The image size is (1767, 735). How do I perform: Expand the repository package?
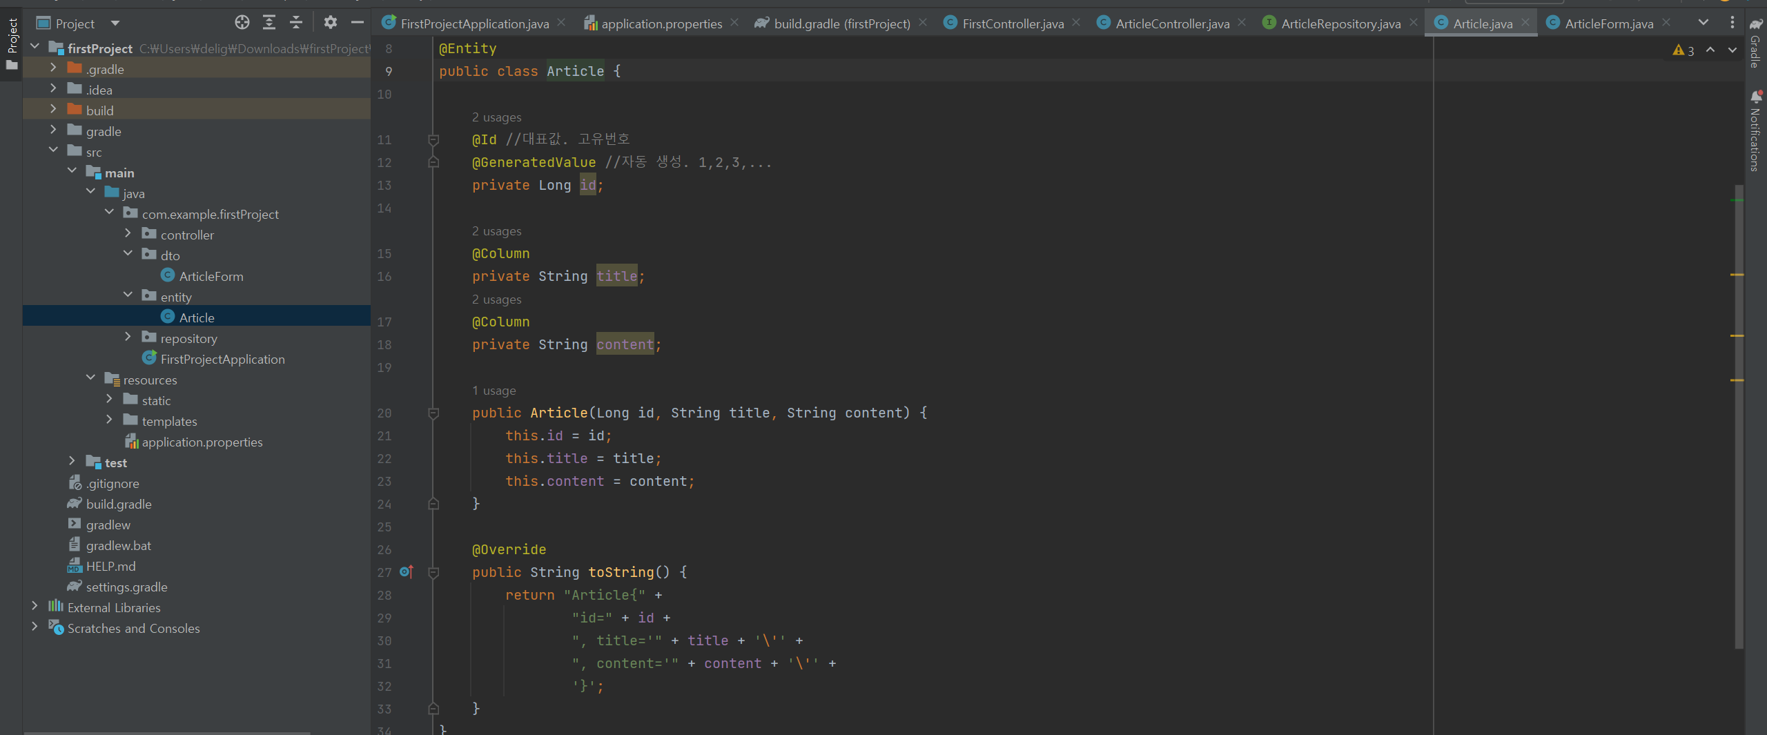[x=128, y=337]
